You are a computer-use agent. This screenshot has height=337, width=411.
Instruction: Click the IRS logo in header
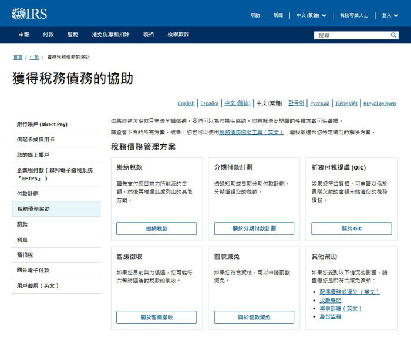tap(29, 14)
